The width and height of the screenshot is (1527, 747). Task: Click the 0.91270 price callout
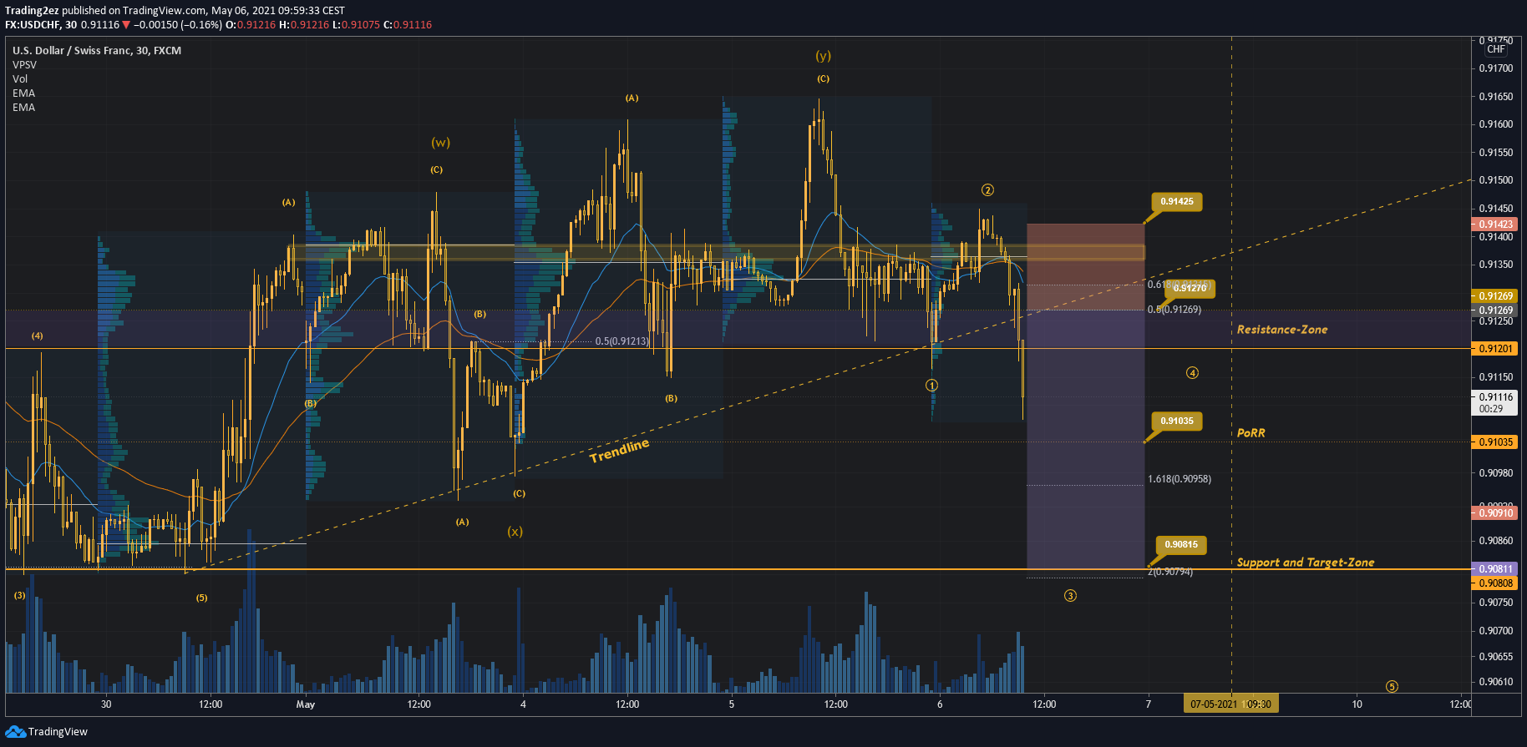[1190, 288]
